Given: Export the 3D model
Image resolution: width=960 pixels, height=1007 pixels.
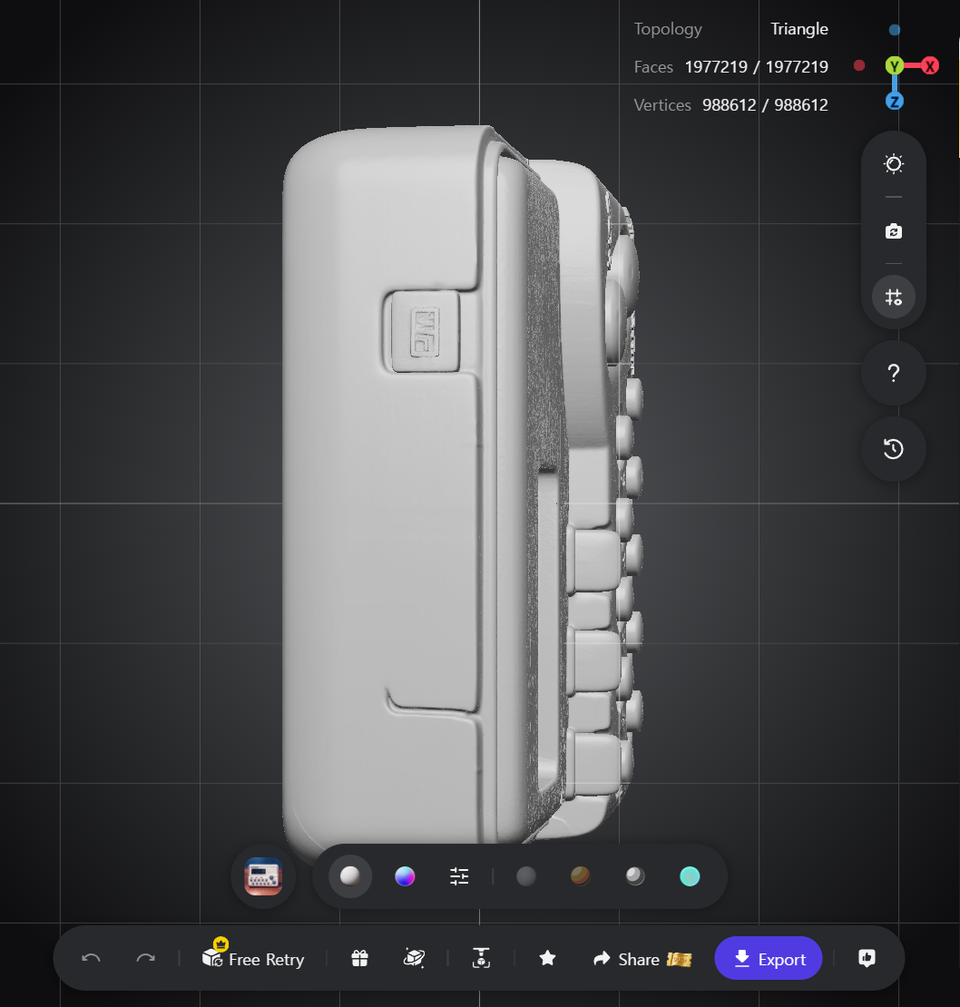Looking at the screenshot, I should tap(769, 958).
